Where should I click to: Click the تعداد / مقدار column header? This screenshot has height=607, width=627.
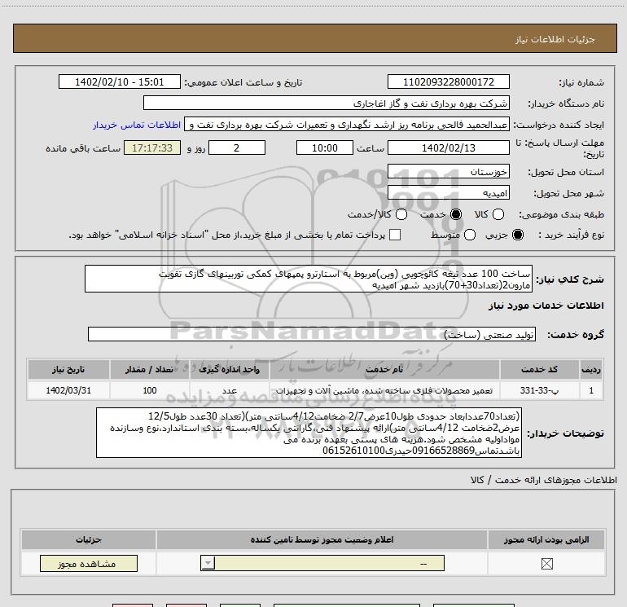(x=149, y=369)
